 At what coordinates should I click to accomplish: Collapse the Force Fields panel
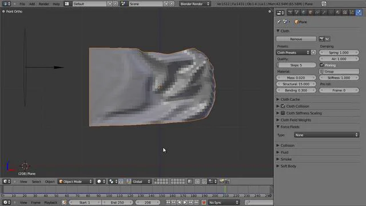click(x=278, y=127)
